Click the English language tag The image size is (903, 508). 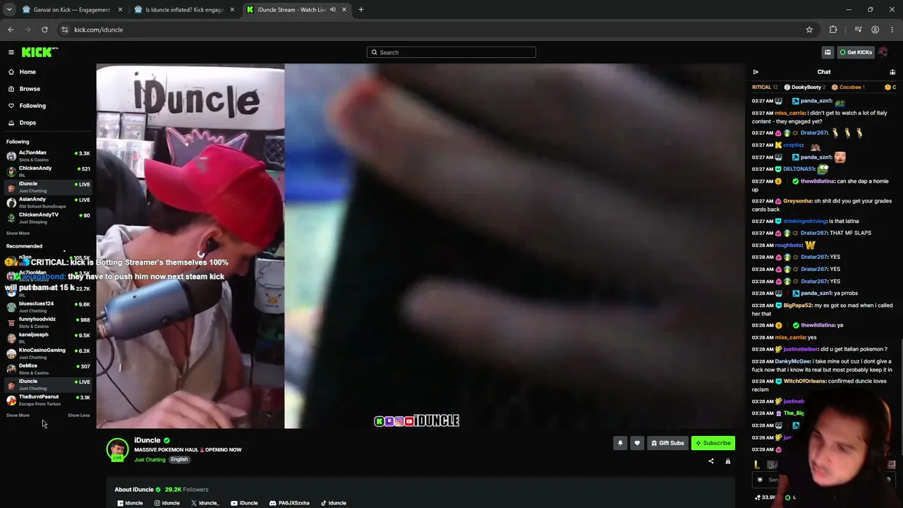coord(179,460)
